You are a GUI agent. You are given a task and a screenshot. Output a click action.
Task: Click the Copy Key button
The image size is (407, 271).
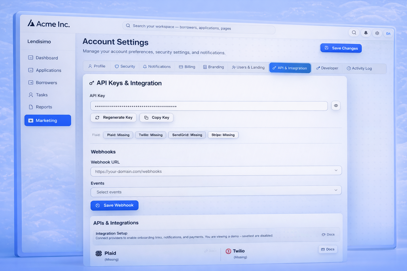[x=156, y=118]
